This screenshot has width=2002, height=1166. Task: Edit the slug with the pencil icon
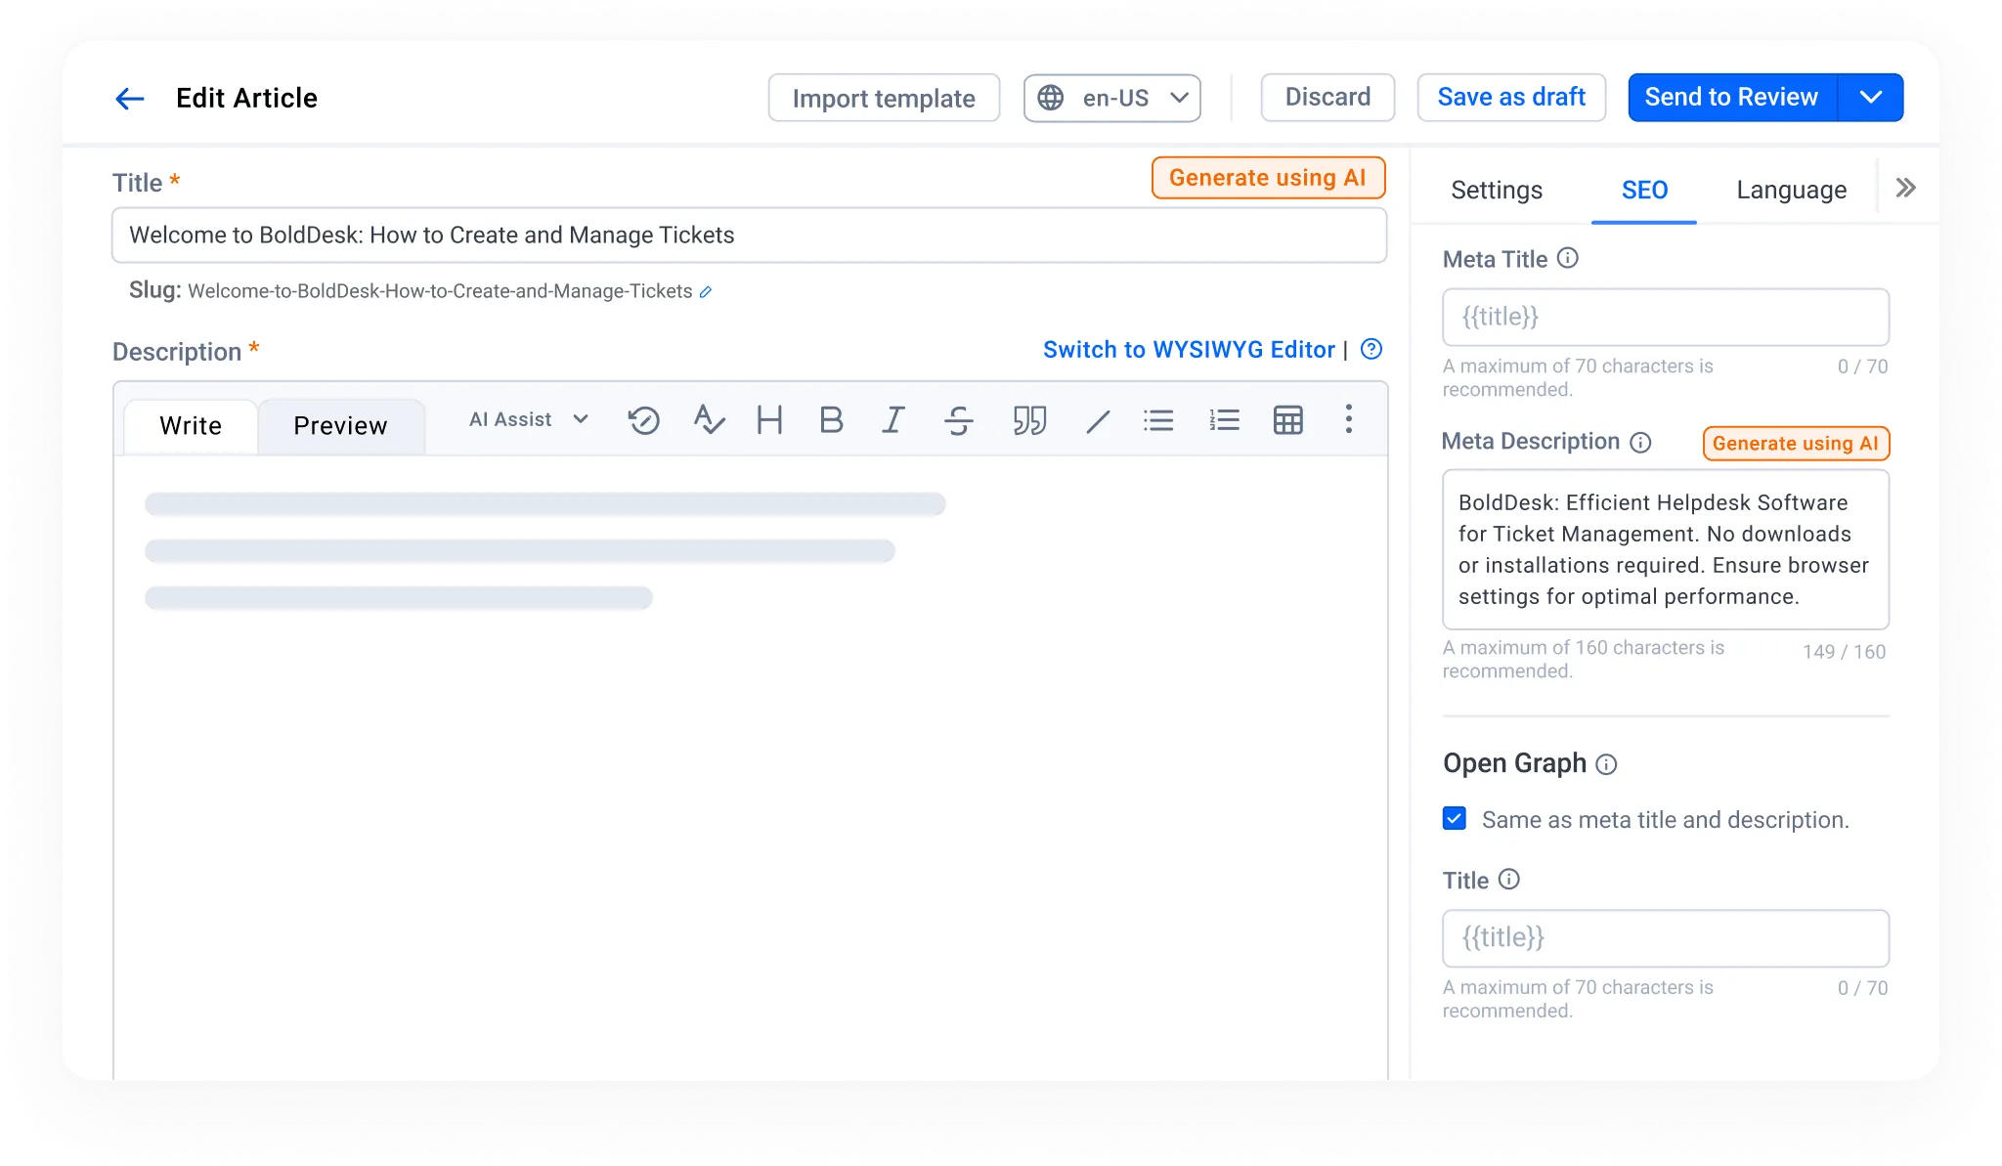[x=707, y=291]
